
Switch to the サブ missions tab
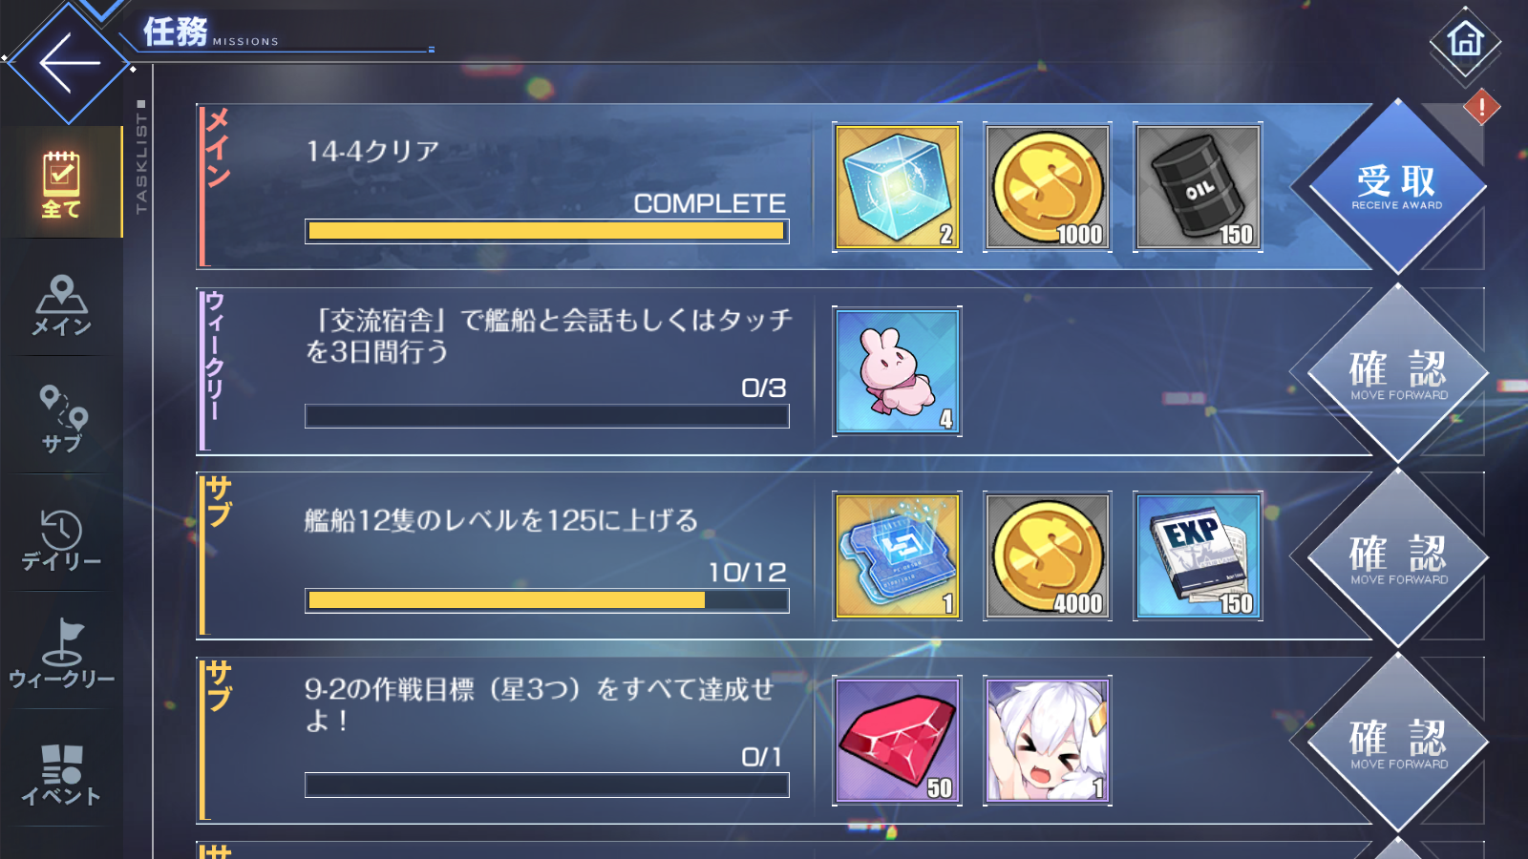click(x=62, y=418)
